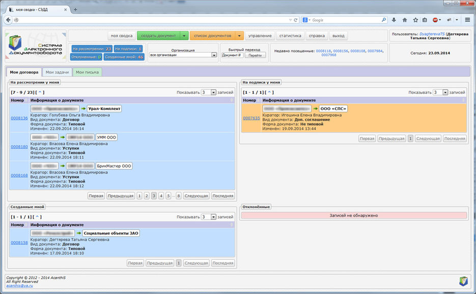476x294 pixels.
Task: Click "Предыдущая" under "Созданные мной" list
Action: click(160, 263)
